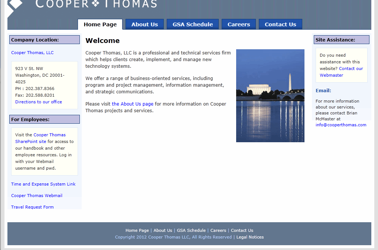Click footer About Us link
The width and height of the screenshot is (378, 250).
pos(163,230)
